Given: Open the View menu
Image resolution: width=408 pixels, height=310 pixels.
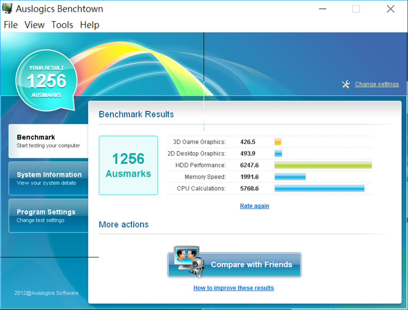Looking at the screenshot, I should tap(34, 25).
